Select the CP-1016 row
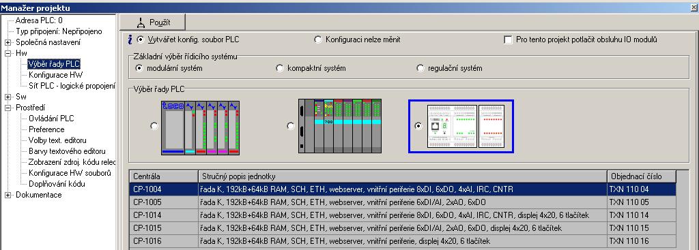Image resolution: width=699 pixels, height=250 pixels. click(x=403, y=241)
